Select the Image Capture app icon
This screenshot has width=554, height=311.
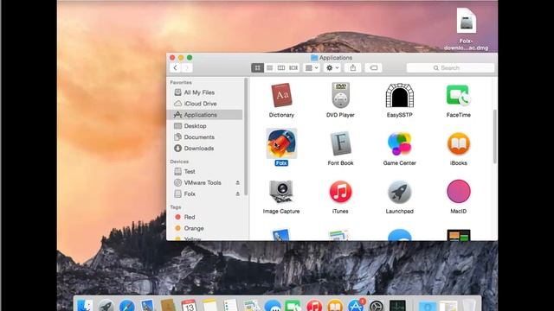pos(281,192)
